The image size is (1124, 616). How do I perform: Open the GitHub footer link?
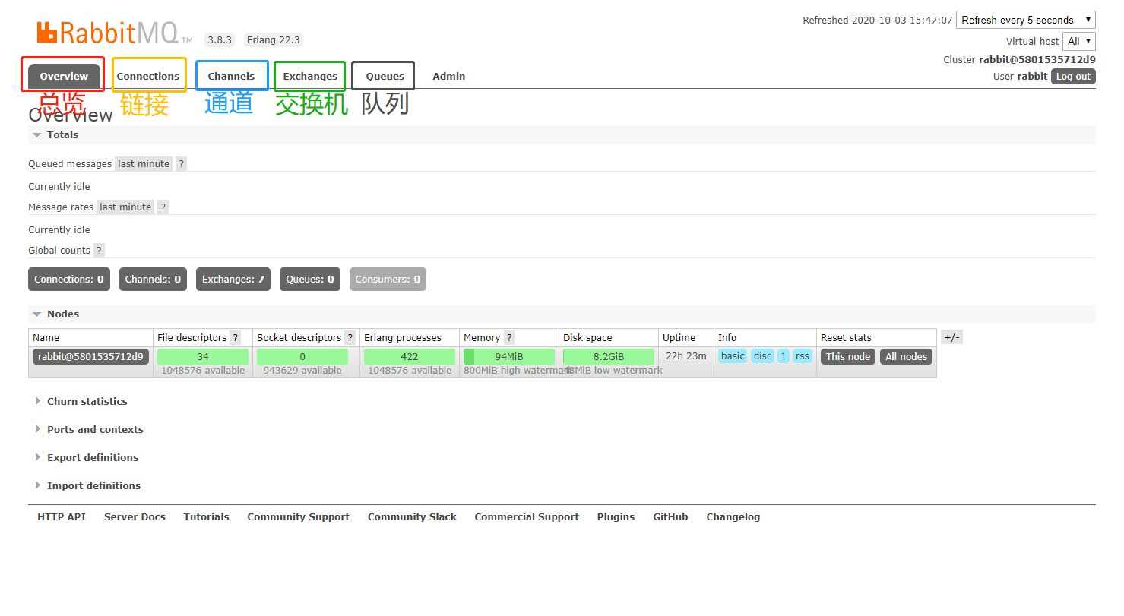click(670, 517)
